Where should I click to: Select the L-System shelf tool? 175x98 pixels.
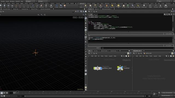(57, 6)
